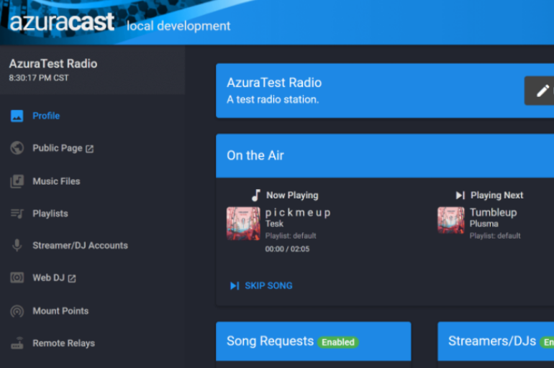The height and width of the screenshot is (368, 554).
Task: Click "AzuraTest Radio" title in profile card
Action: (274, 83)
